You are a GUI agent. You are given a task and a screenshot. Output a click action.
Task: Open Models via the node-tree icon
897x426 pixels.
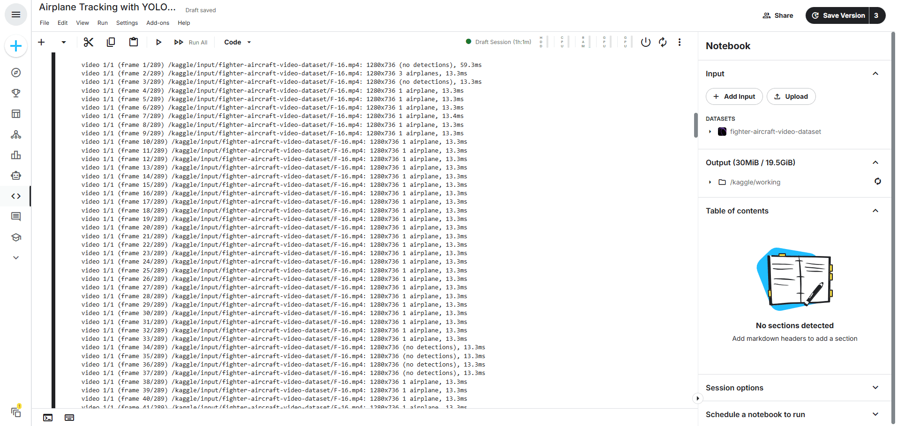point(16,134)
